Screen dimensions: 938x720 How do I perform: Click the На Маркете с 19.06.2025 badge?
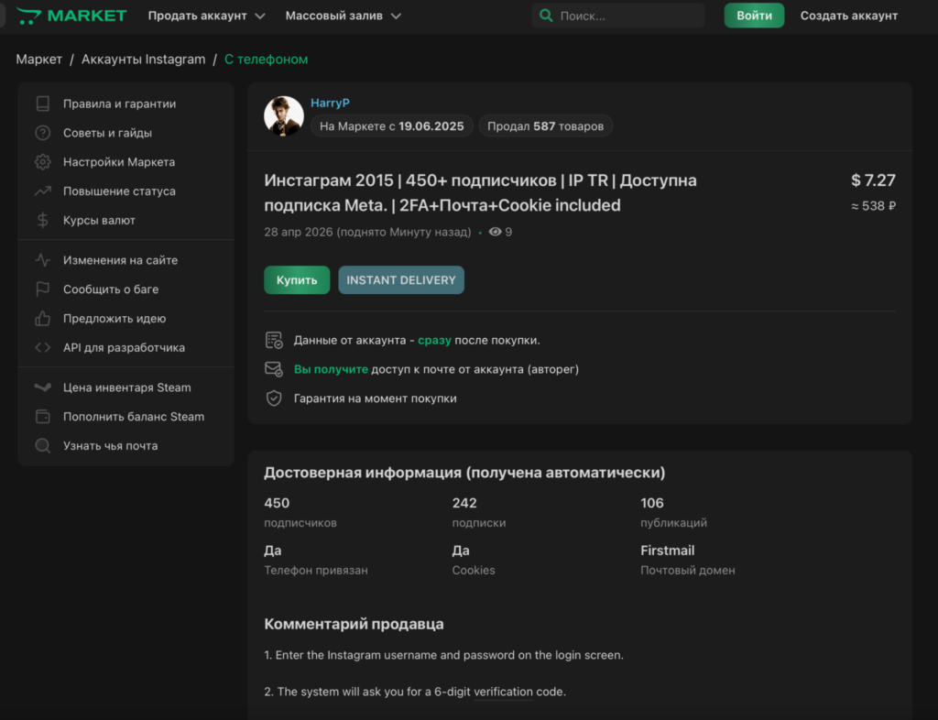click(x=392, y=126)
